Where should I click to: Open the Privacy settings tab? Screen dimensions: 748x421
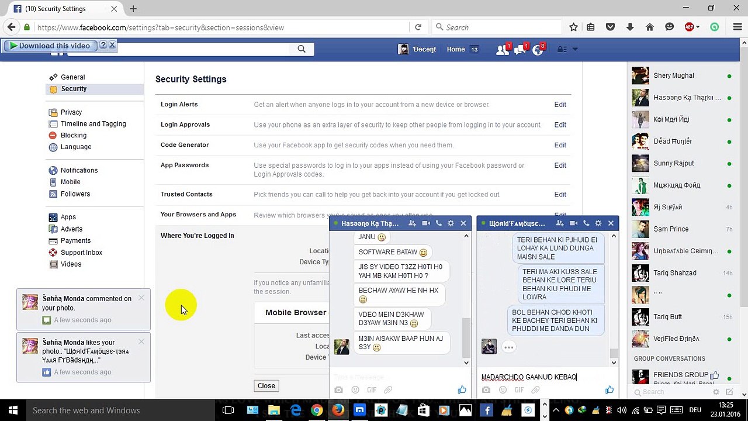(x=71, y=112)
